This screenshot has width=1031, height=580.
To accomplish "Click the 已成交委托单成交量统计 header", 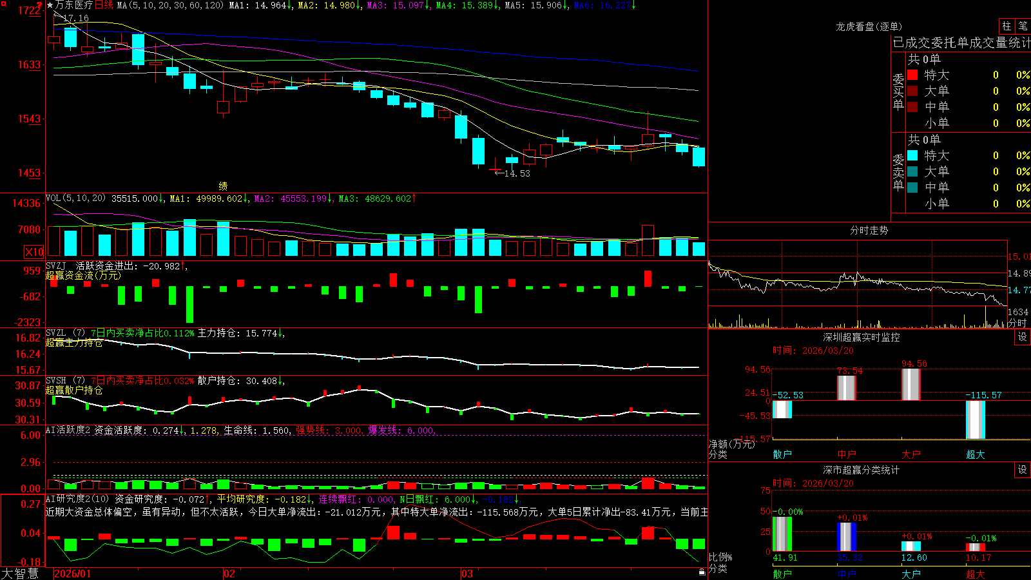I will click(x=961, y=43).
